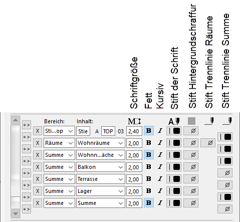
Task: Toggle bold for the Stie TOP row
Action: (149, 131)
